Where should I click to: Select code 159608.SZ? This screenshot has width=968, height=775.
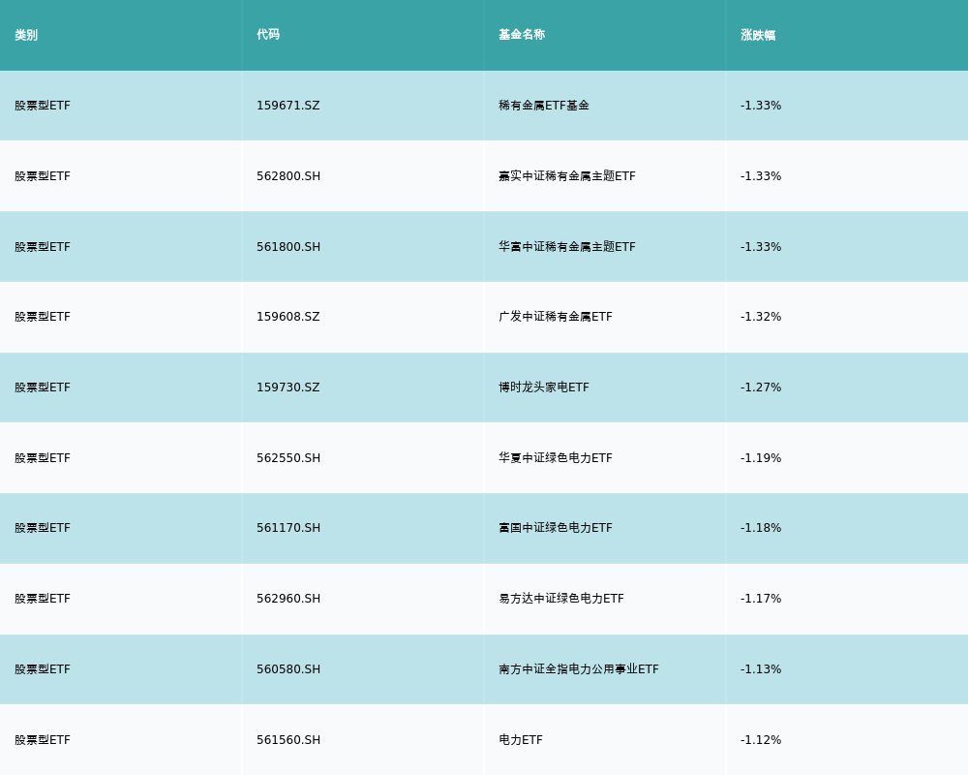(x=287, y=317)
